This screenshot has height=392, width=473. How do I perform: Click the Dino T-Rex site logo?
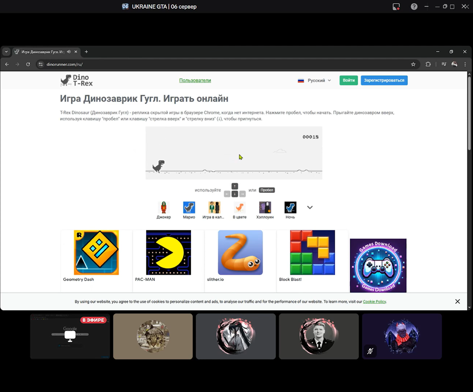(x=77, y=80)
